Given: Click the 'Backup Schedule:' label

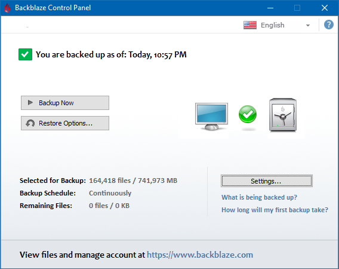Looking at the screenshot, I should pyautogui.click(x=48, y=193).
